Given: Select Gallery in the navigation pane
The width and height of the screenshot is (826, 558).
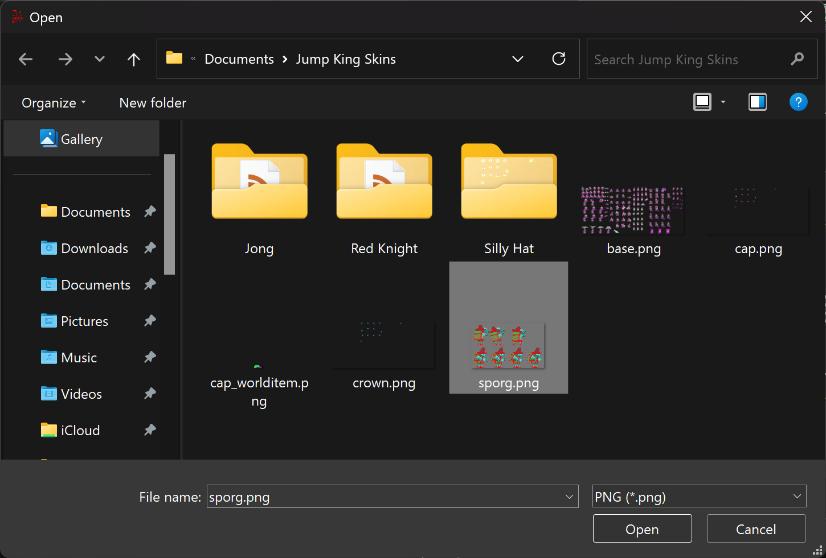Looking at the screenshot, I should pyautogui.click(x=81, y=139).
